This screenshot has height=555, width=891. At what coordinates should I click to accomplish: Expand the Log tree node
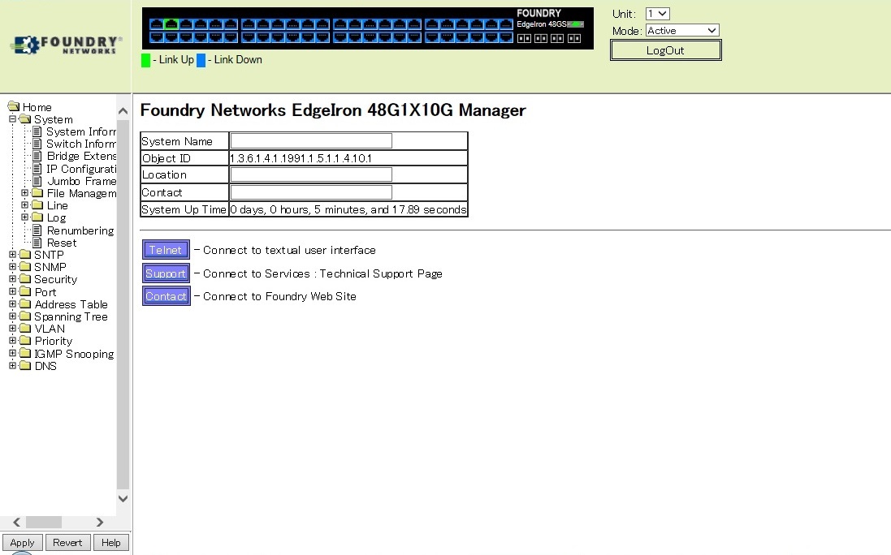pos(24,217)
